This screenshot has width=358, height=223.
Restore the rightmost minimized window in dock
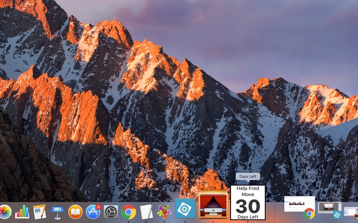coord(351,210)
